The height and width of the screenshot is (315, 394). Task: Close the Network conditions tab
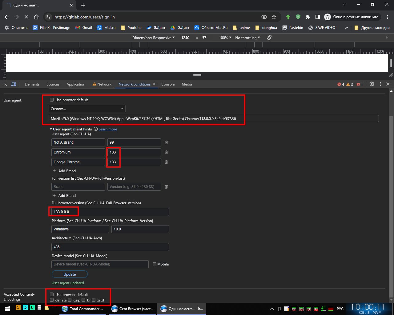pos(154,84)
